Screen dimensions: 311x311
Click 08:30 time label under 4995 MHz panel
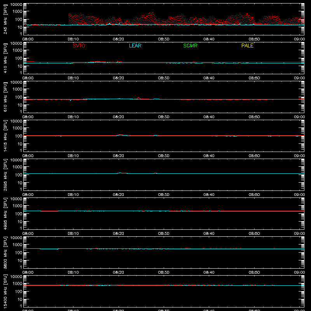(164, 234)
